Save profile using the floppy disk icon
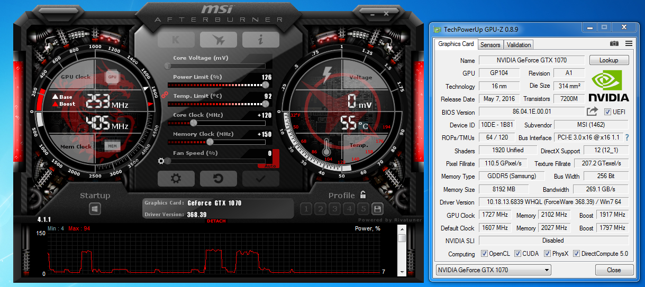The image size is (645, 287). [x=377, y=209]
